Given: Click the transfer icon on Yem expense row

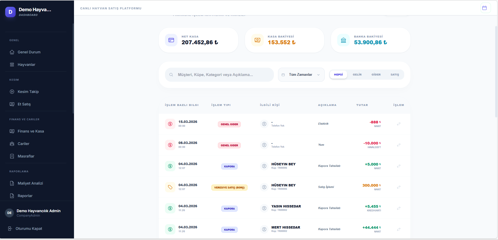Looking at the screenshot, I should [398, 145].
